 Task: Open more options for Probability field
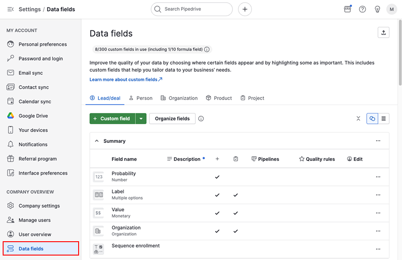[x=378, y=177]
